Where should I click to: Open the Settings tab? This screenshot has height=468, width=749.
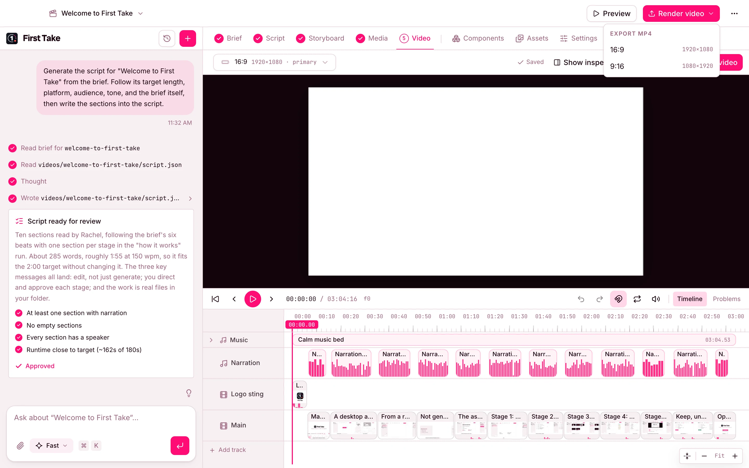pos(578,38)
